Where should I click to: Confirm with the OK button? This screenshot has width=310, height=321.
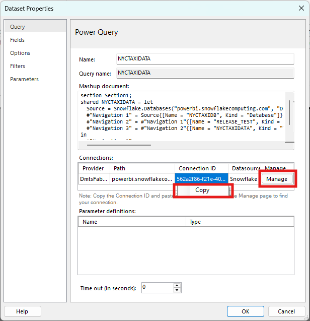(x=246, y=311)
